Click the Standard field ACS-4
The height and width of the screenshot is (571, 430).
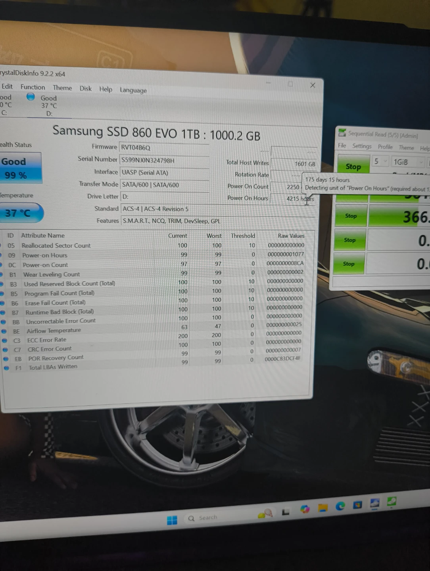click(x=217, y=209)
